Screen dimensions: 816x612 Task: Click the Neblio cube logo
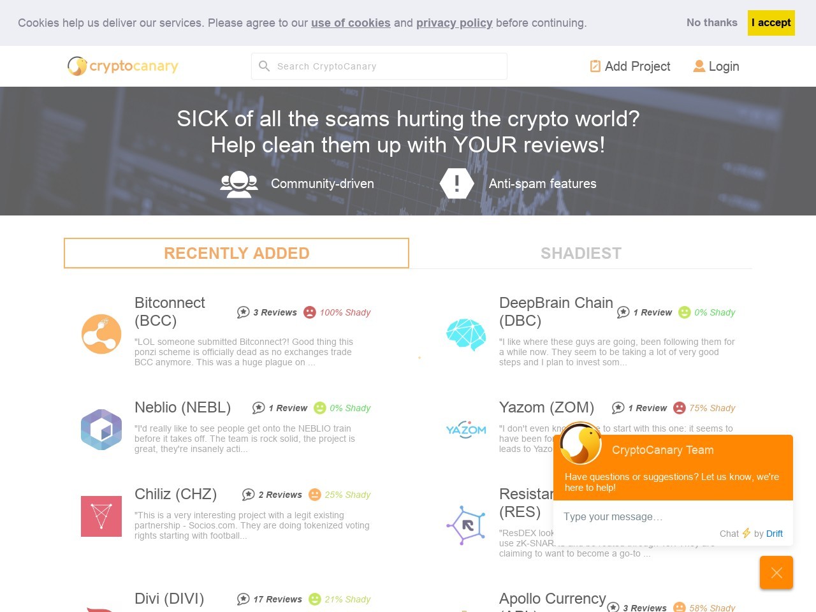pyautogui.click(x=101, y=430)
